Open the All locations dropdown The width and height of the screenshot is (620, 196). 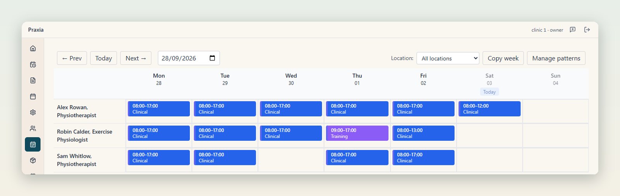click(x=448, y=58)
